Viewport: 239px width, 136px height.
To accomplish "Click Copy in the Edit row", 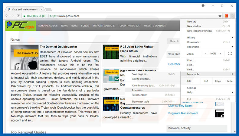I will coord(218,81).
